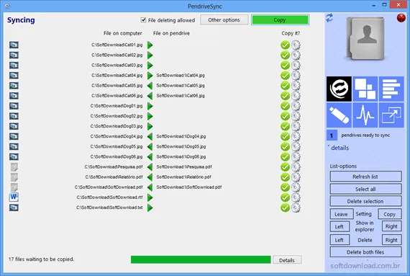Viewport: 410px width, 276px height.
Task: Click the PendriveSync title bar app icon
Action: (8, 6)
